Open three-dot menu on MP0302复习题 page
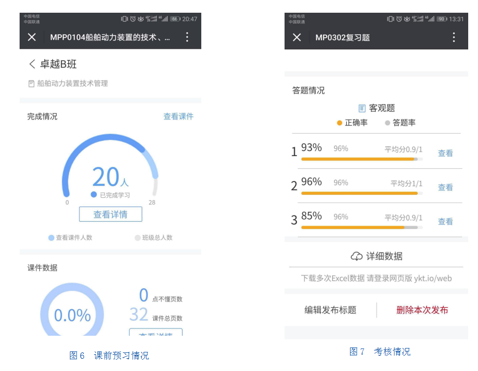Image resolution: width=478 pixels, height=371 pixels. (454, 37)
